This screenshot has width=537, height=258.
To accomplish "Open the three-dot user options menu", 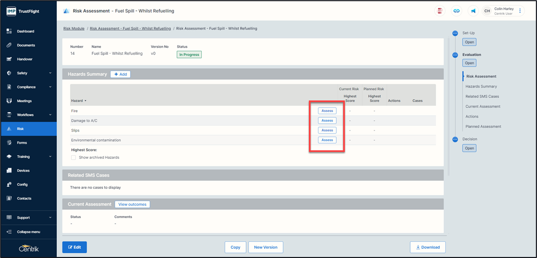I will pyautogui.click(x=520, y=11).
